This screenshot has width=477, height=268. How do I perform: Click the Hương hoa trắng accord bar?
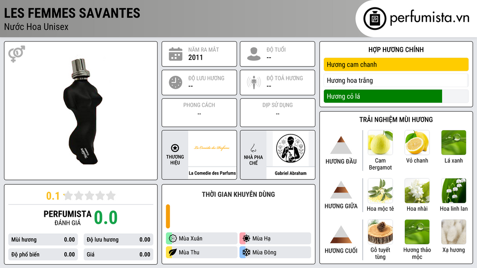(396, 80)
